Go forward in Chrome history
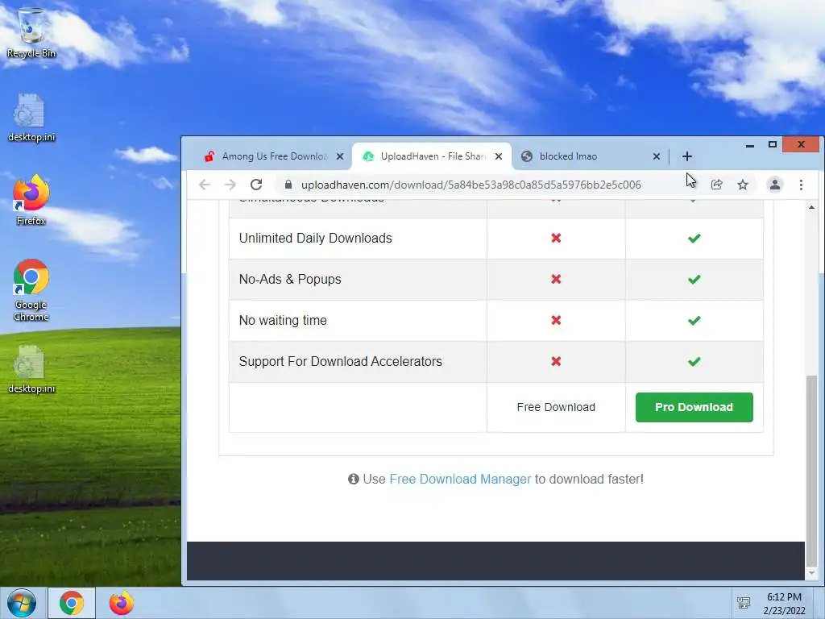The width and height of the screenshot is (825, 619). pyautogui.click(x=230, y=185)
